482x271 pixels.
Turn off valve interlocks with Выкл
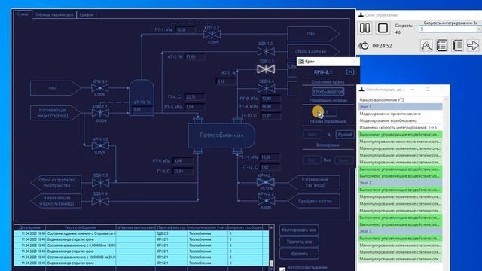tap(344, 160)
